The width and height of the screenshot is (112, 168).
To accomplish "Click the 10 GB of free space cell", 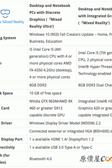I will click(70, 93).
